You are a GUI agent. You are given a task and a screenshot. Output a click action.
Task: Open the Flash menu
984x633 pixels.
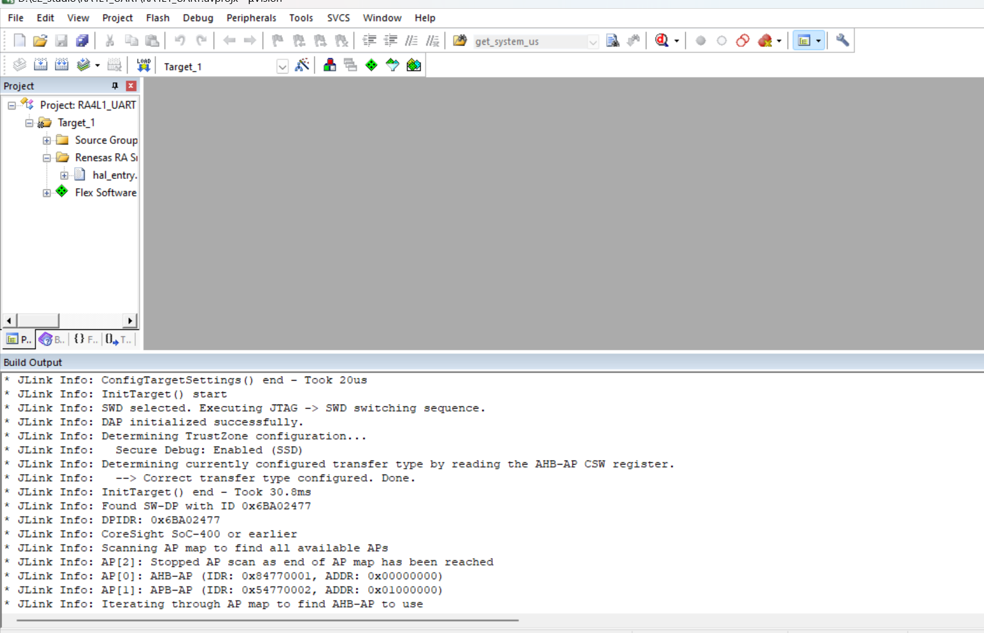coord(157,18)
